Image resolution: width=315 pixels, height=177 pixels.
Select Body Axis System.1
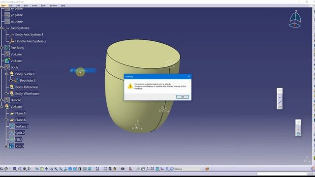point(30,34)
